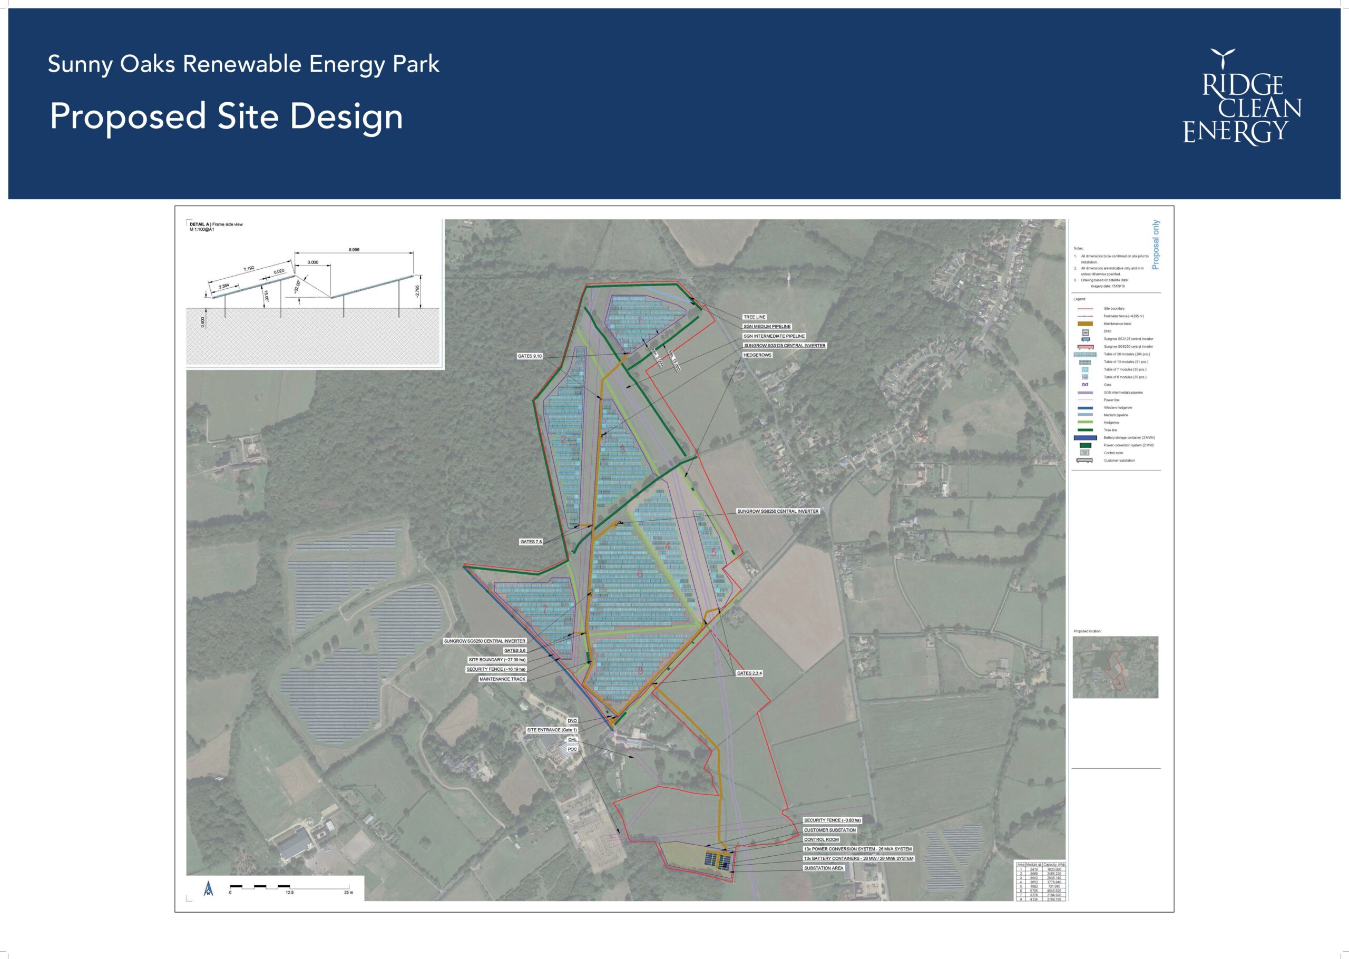Viewport: 1349px width, 959px height.
Task: Click the '13x POWER CONVERSION SYSTEM' label
Action: click(858, 848)
